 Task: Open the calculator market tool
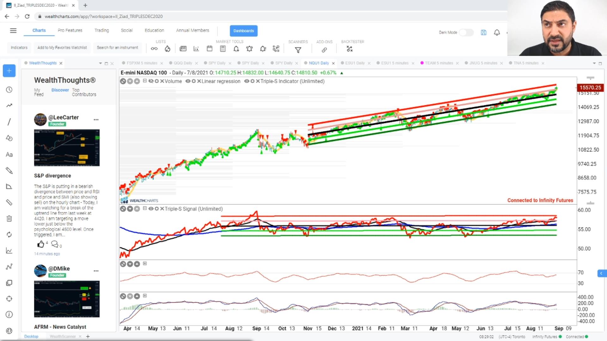(223, 49)
